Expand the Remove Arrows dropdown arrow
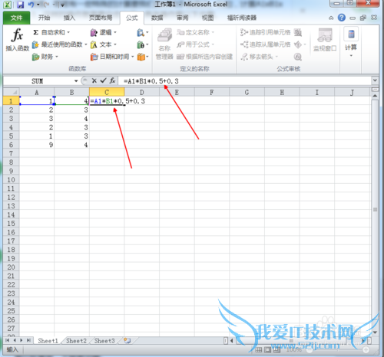384x357 pixels. click(277, 57)
